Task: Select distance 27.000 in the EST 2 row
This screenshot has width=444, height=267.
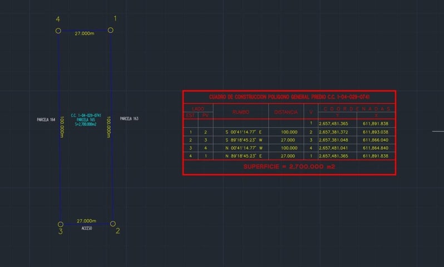Action: pos(288,140)
